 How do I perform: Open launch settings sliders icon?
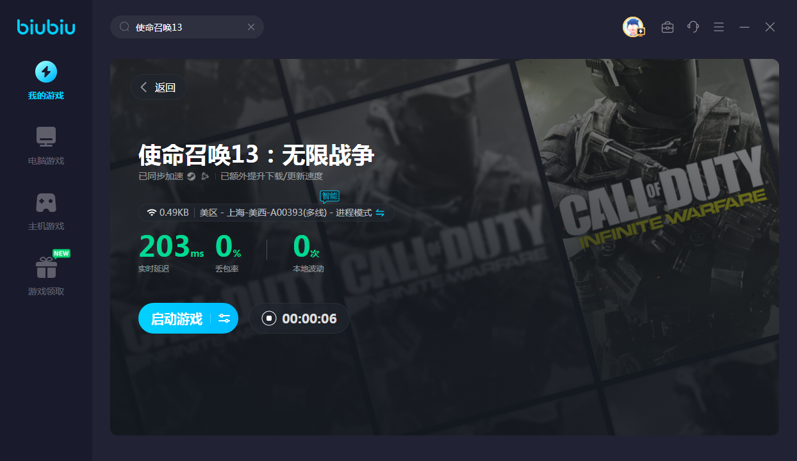tap(224, 318)
